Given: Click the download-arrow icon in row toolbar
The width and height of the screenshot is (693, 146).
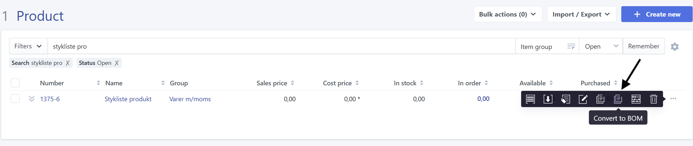Looking at the screenshot, I should point(548,99).
